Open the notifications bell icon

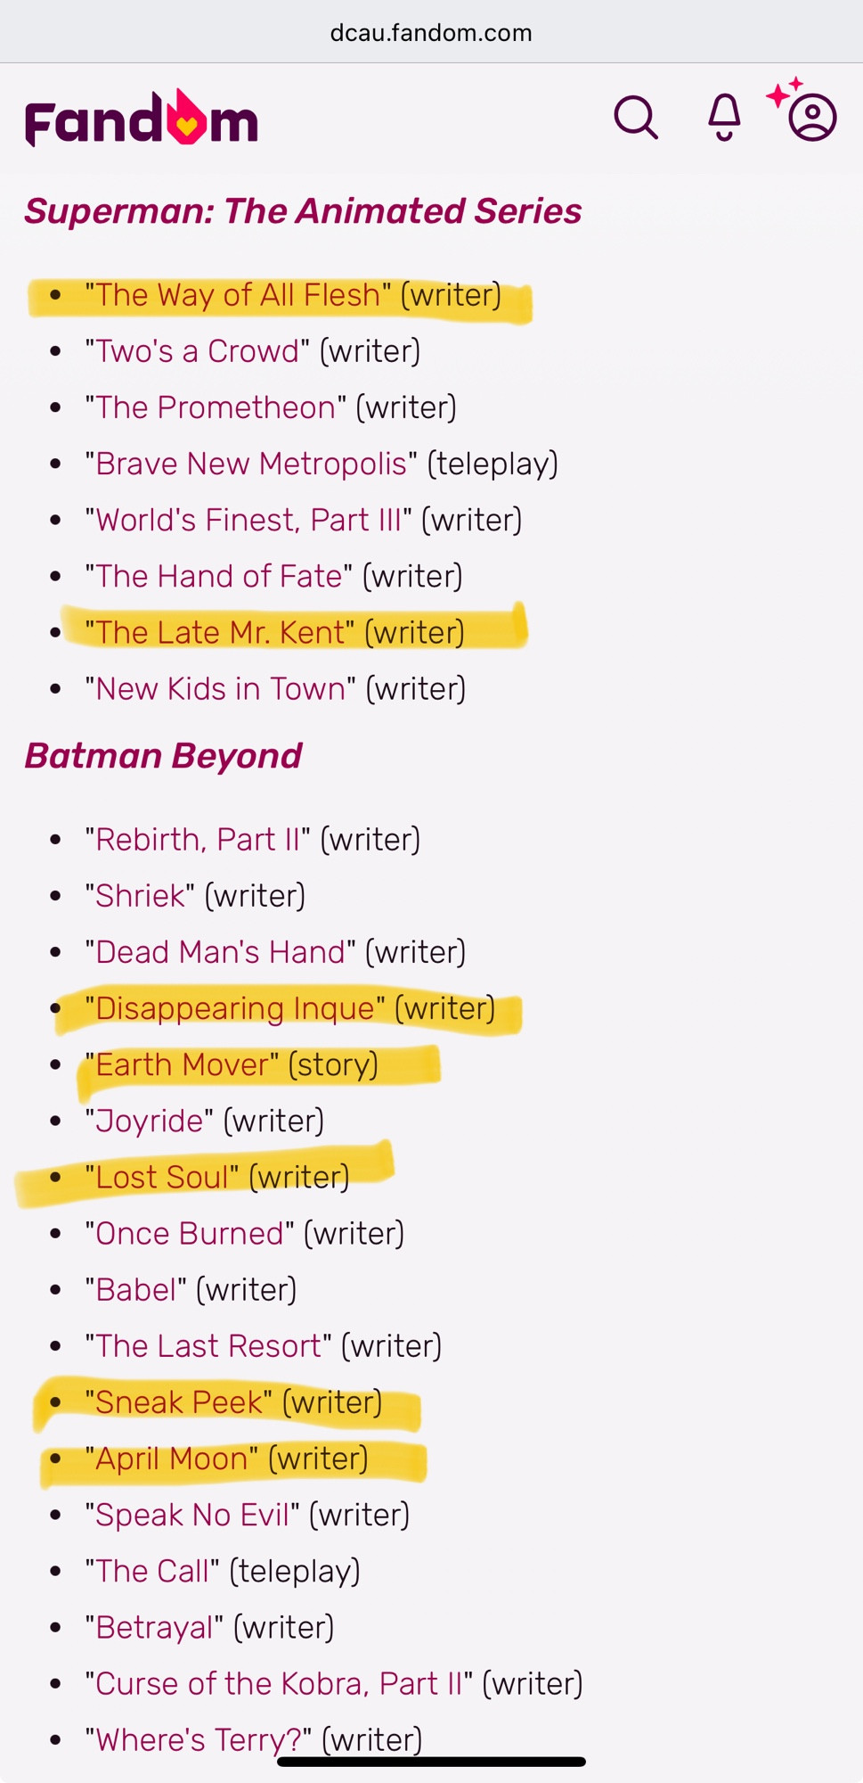[724, 118]
